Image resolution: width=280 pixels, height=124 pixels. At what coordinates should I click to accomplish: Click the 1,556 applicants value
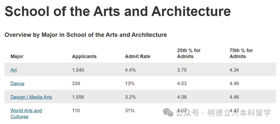point(78,97)
